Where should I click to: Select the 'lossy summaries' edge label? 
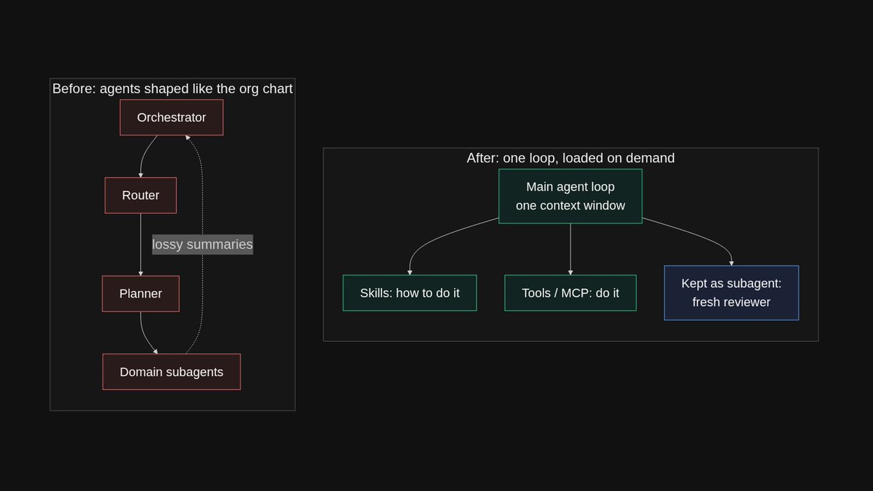202,244
